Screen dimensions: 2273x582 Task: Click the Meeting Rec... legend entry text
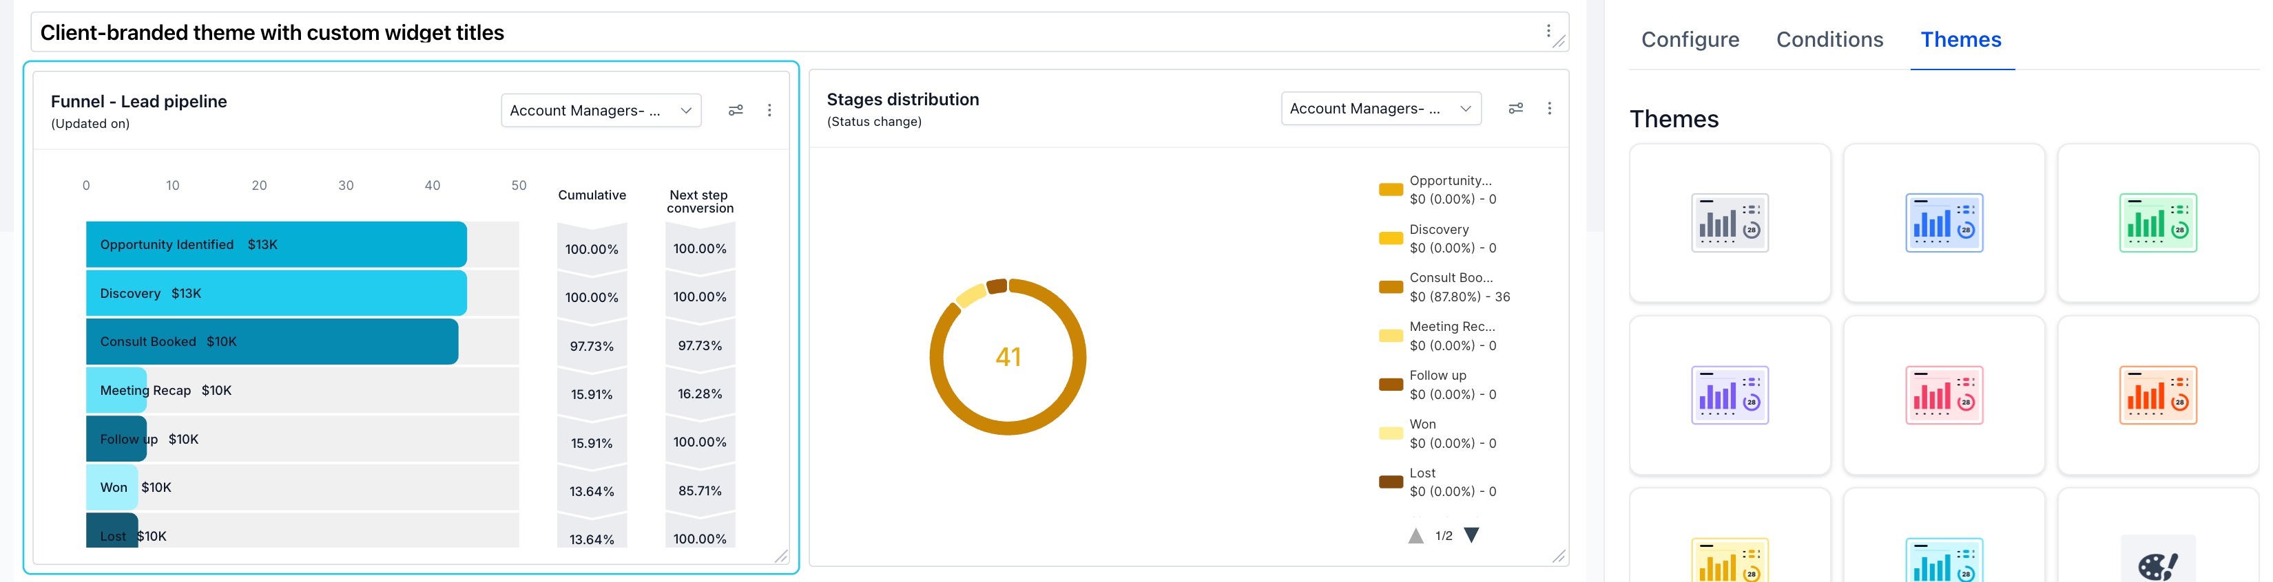(1453, 336)
